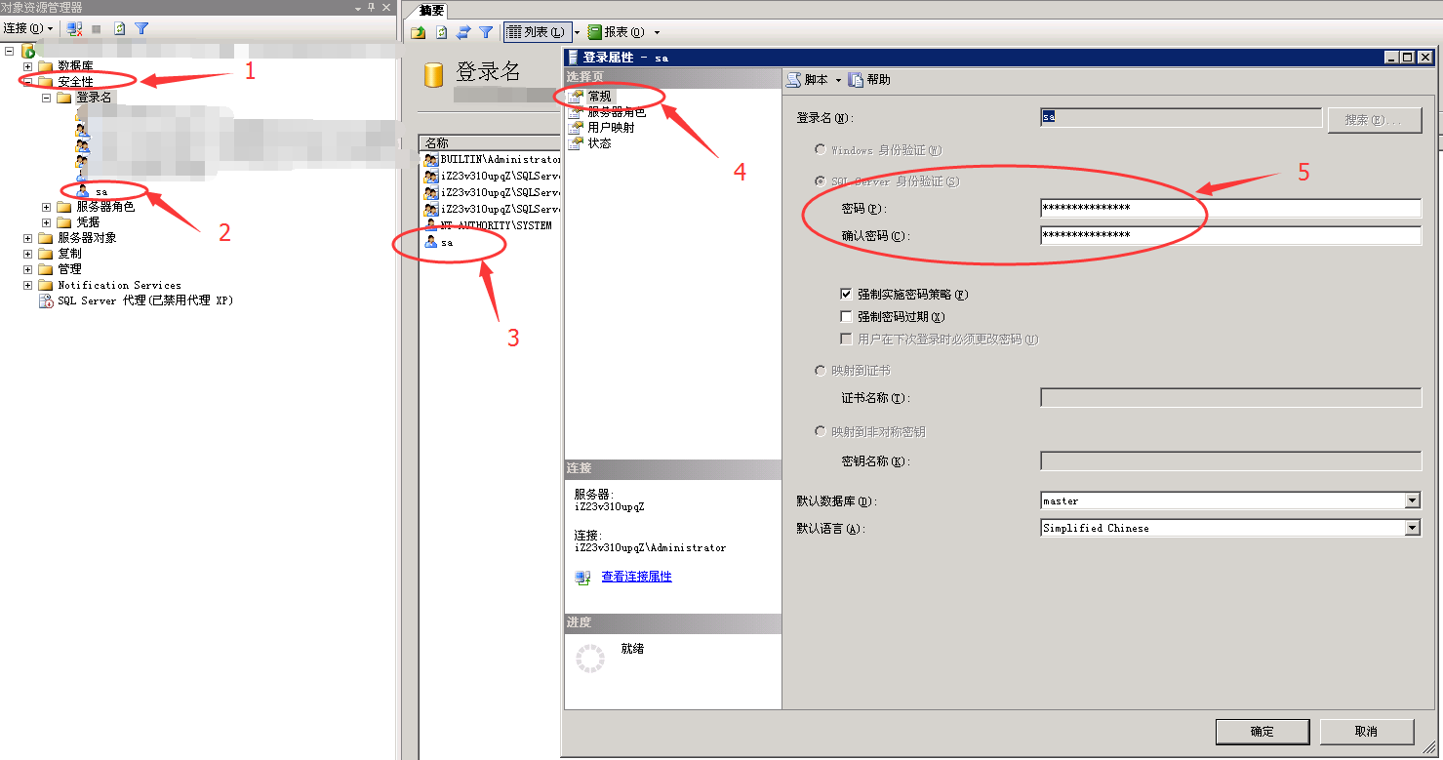Click the large 登录名 database cylinder icon
This screenshot has width=1443, height=760.
(435, 74)
